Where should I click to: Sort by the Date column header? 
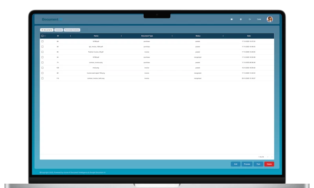pos(249,36)
